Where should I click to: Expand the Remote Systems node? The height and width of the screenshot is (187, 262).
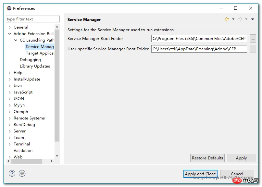(x=9, y=118)
